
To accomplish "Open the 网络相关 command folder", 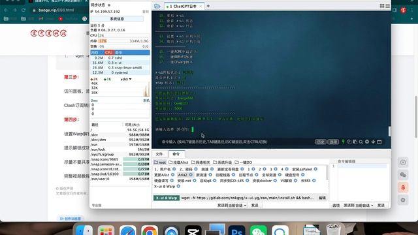I will point(201,163).
